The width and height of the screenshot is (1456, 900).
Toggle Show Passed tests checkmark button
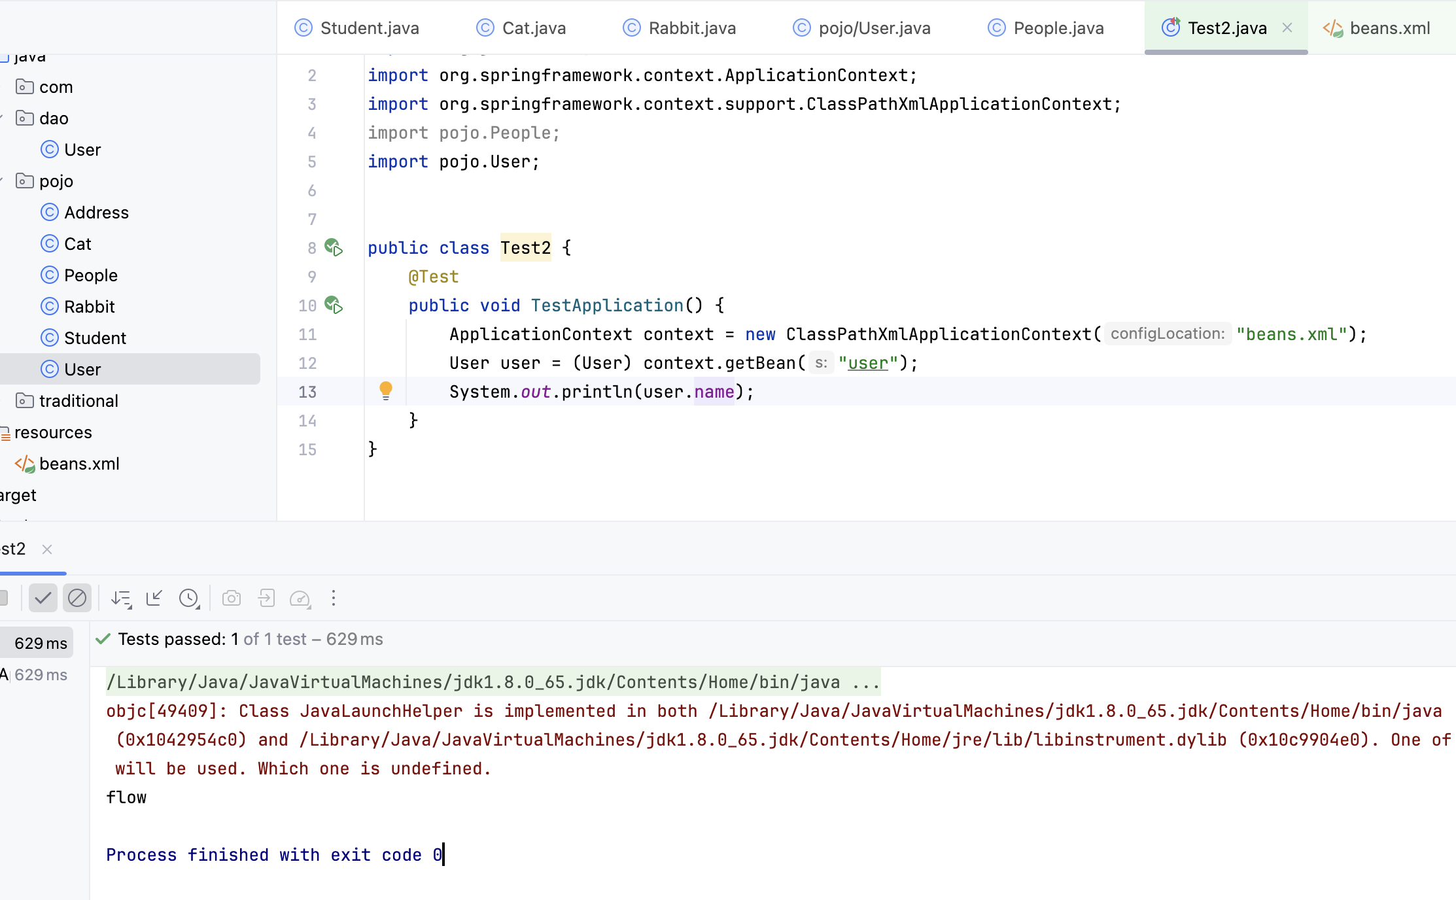[x=43, y=598]
